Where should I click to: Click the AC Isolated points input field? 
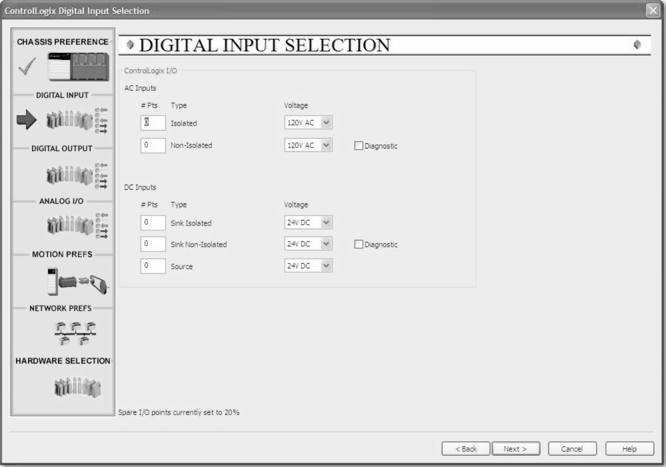pyautogui.click(x=153, y=123)
